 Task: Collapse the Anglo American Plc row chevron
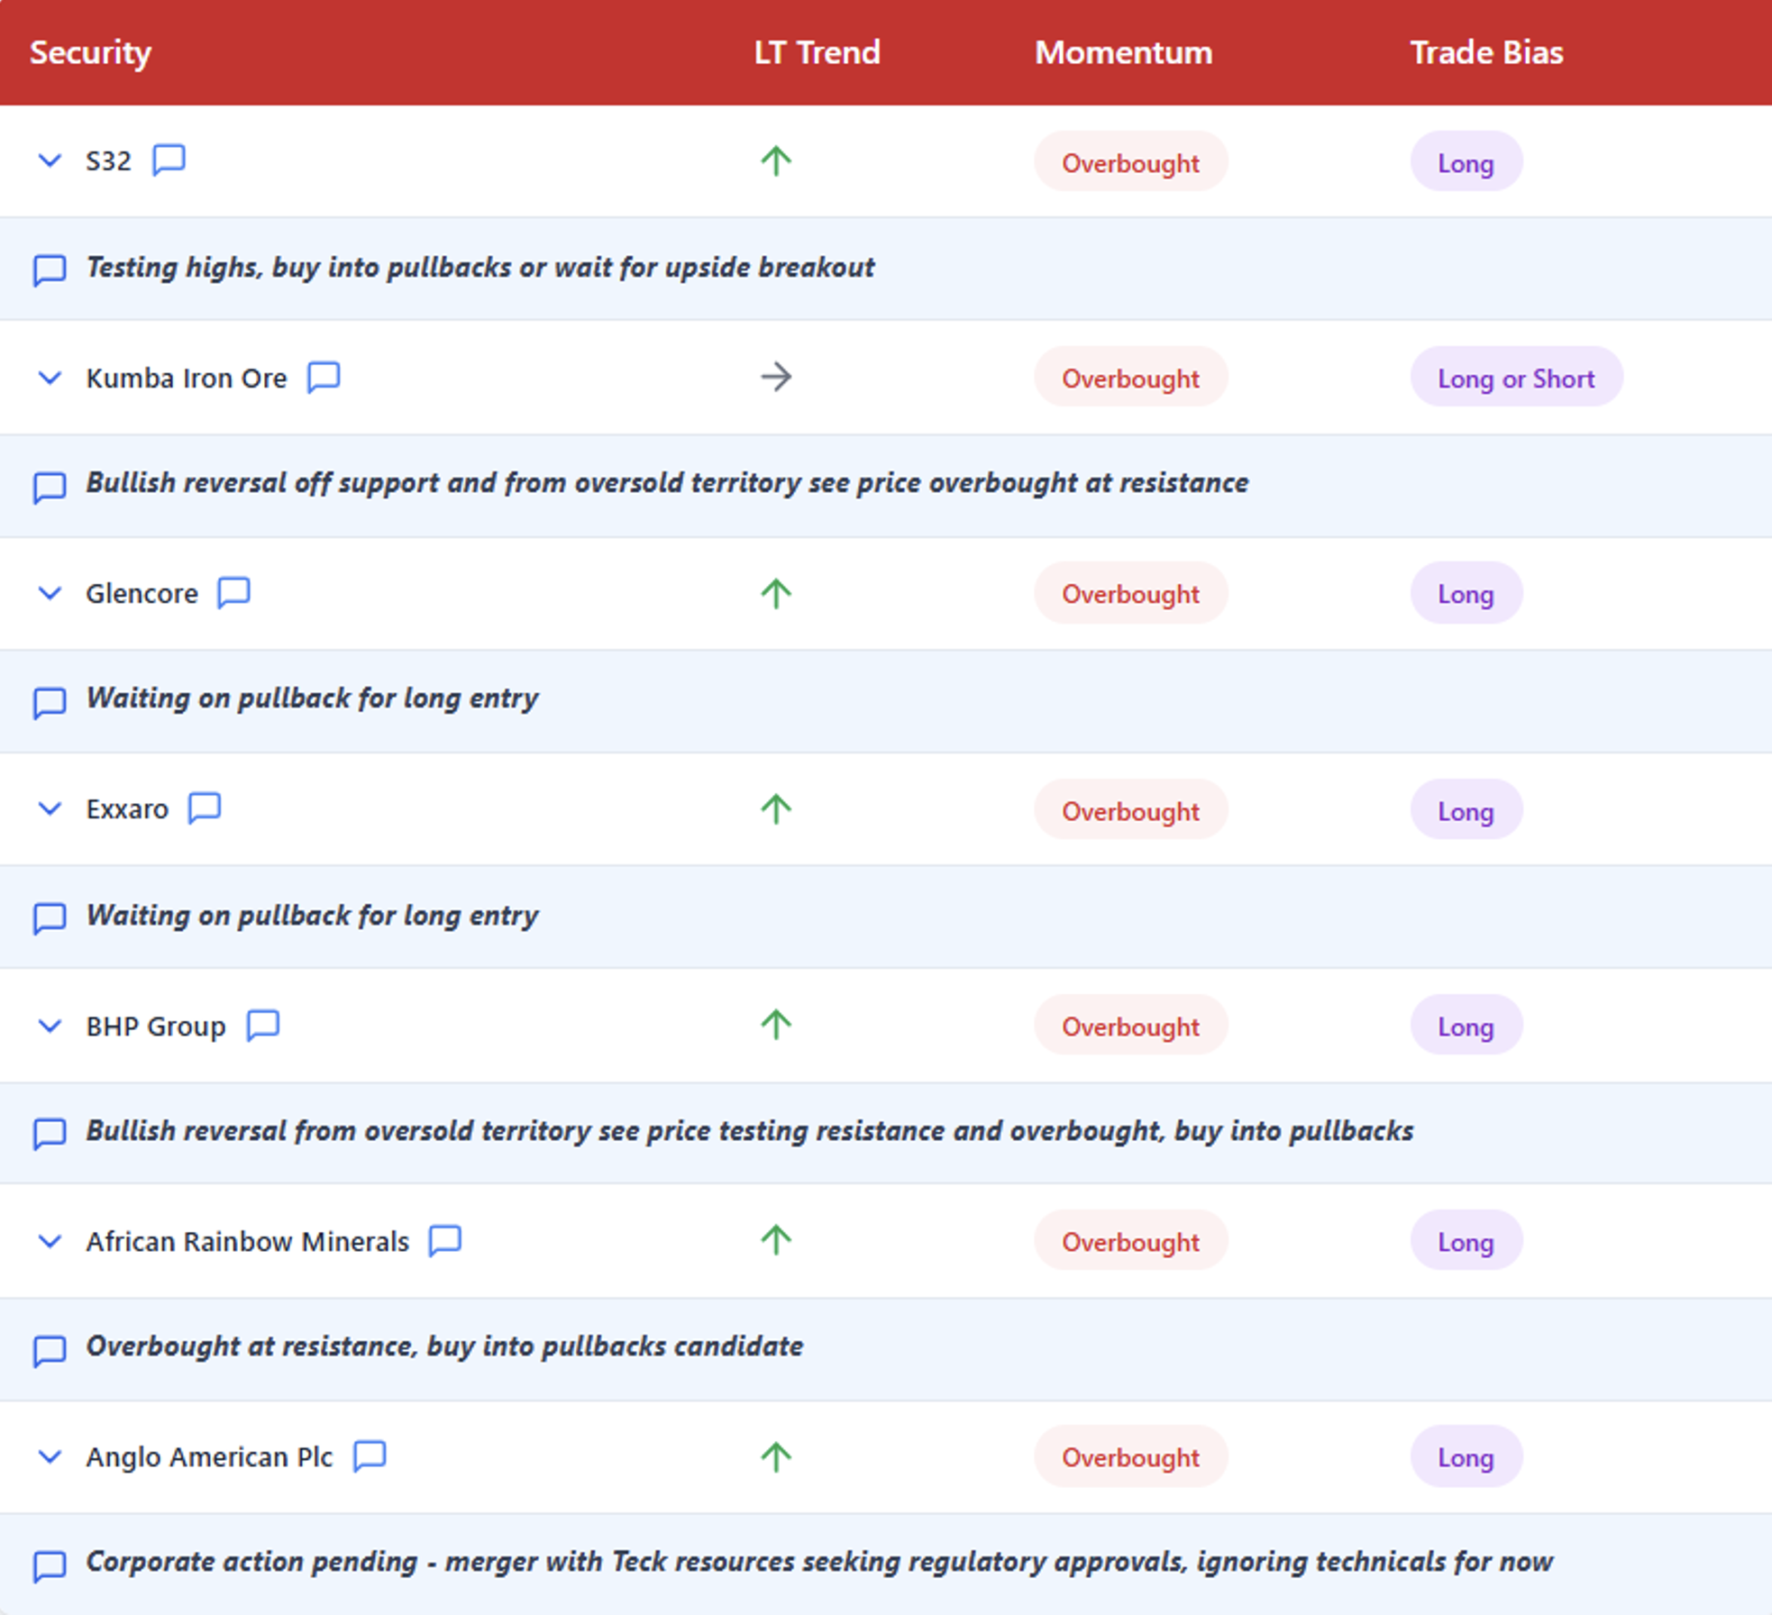(x=50, y=1456)
